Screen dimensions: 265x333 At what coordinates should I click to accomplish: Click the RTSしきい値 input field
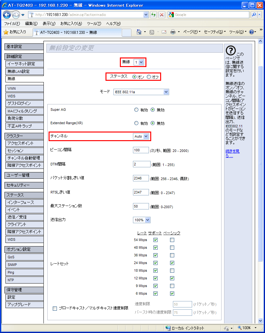click(141, 192)
